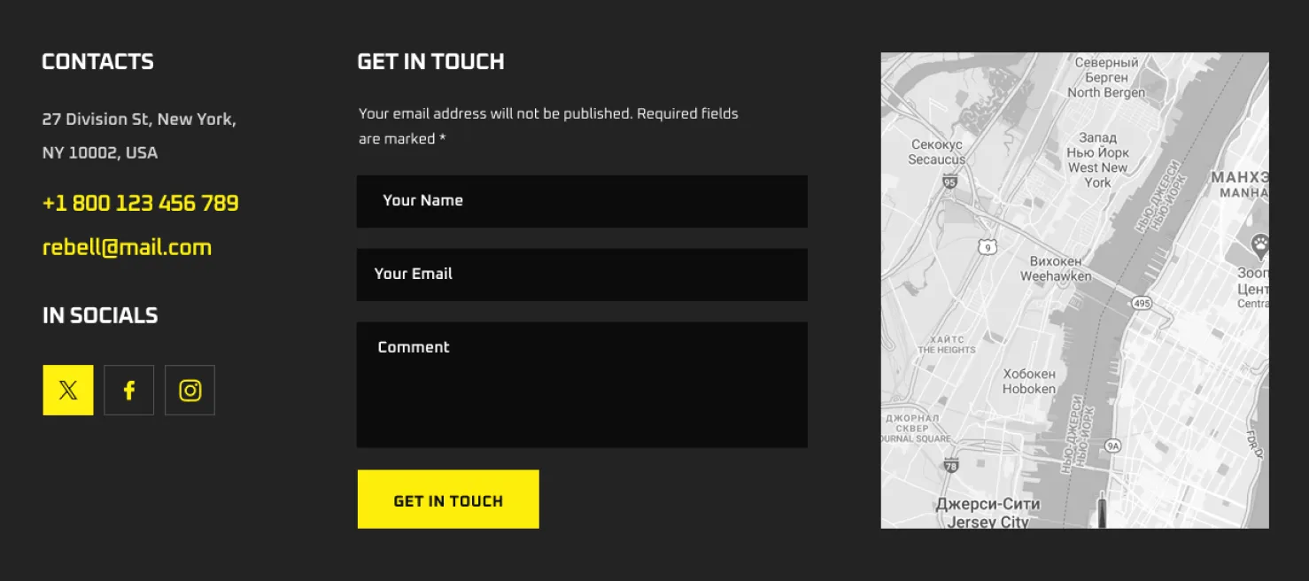Click the dark location pin near Jersey City

coord(1102,510)
